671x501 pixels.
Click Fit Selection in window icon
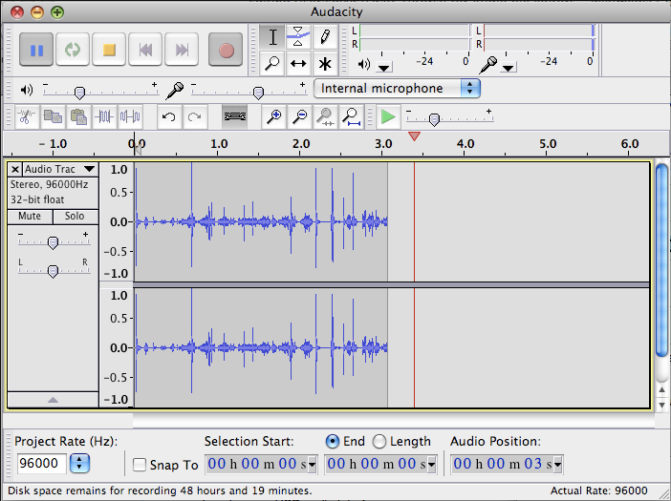pyautogui.click(x=325, y=116)
